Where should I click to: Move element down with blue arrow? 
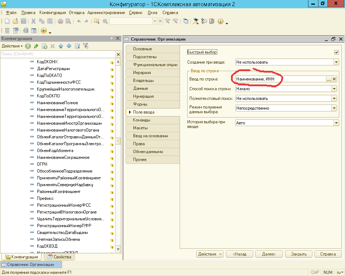coord(69,46)
